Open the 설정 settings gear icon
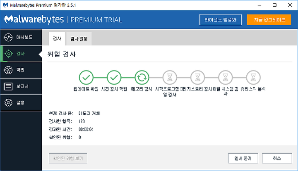 (8, 102)
